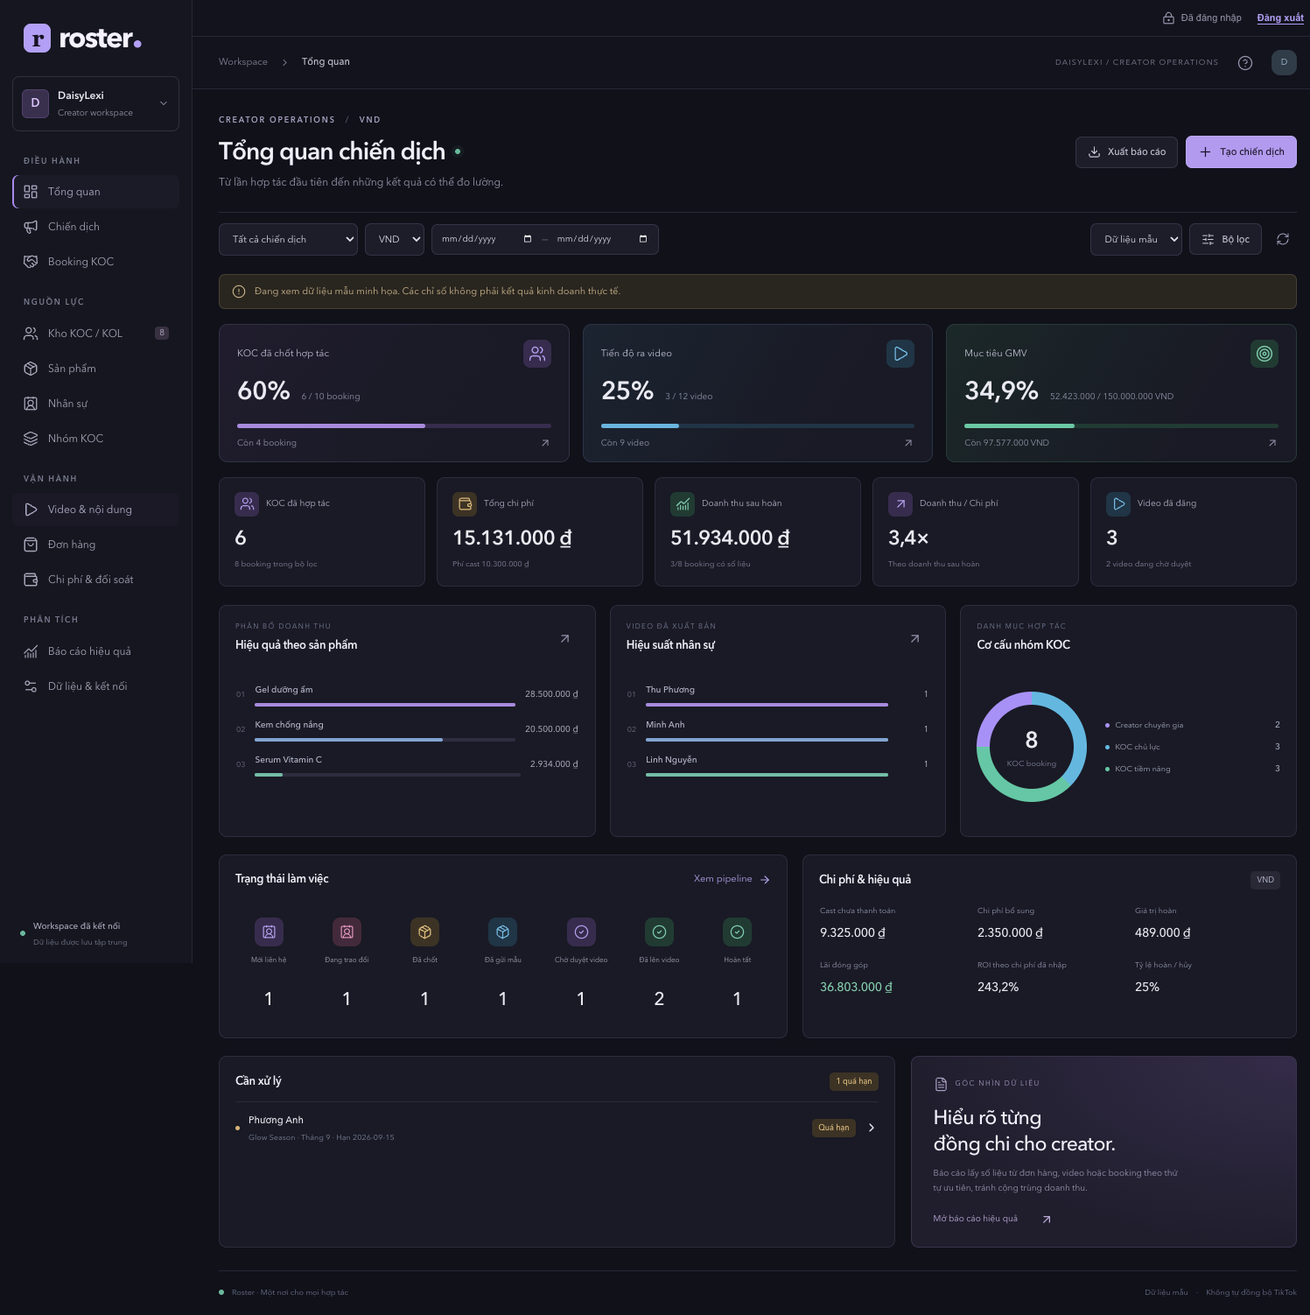Open KOC đã chốt hợp tác arrow icon

(x=545, y=443)
